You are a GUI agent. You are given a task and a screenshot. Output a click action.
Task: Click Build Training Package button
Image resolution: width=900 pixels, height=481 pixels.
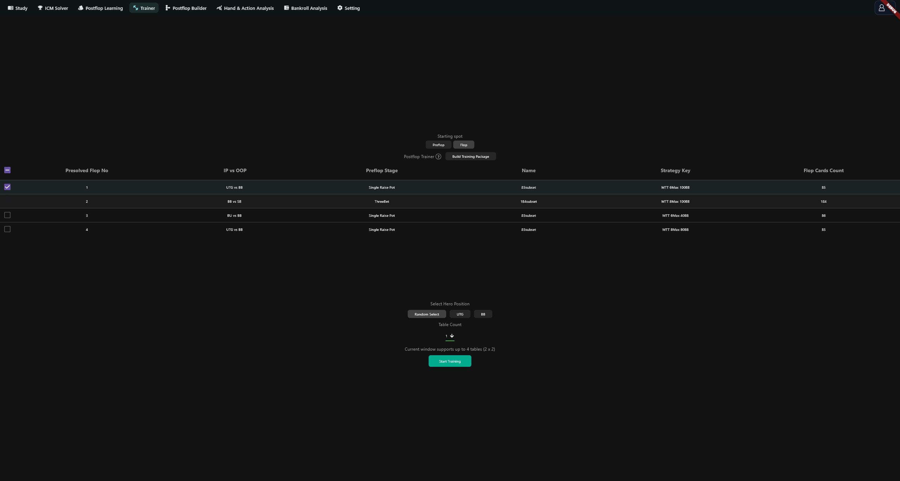click(470, 156)
